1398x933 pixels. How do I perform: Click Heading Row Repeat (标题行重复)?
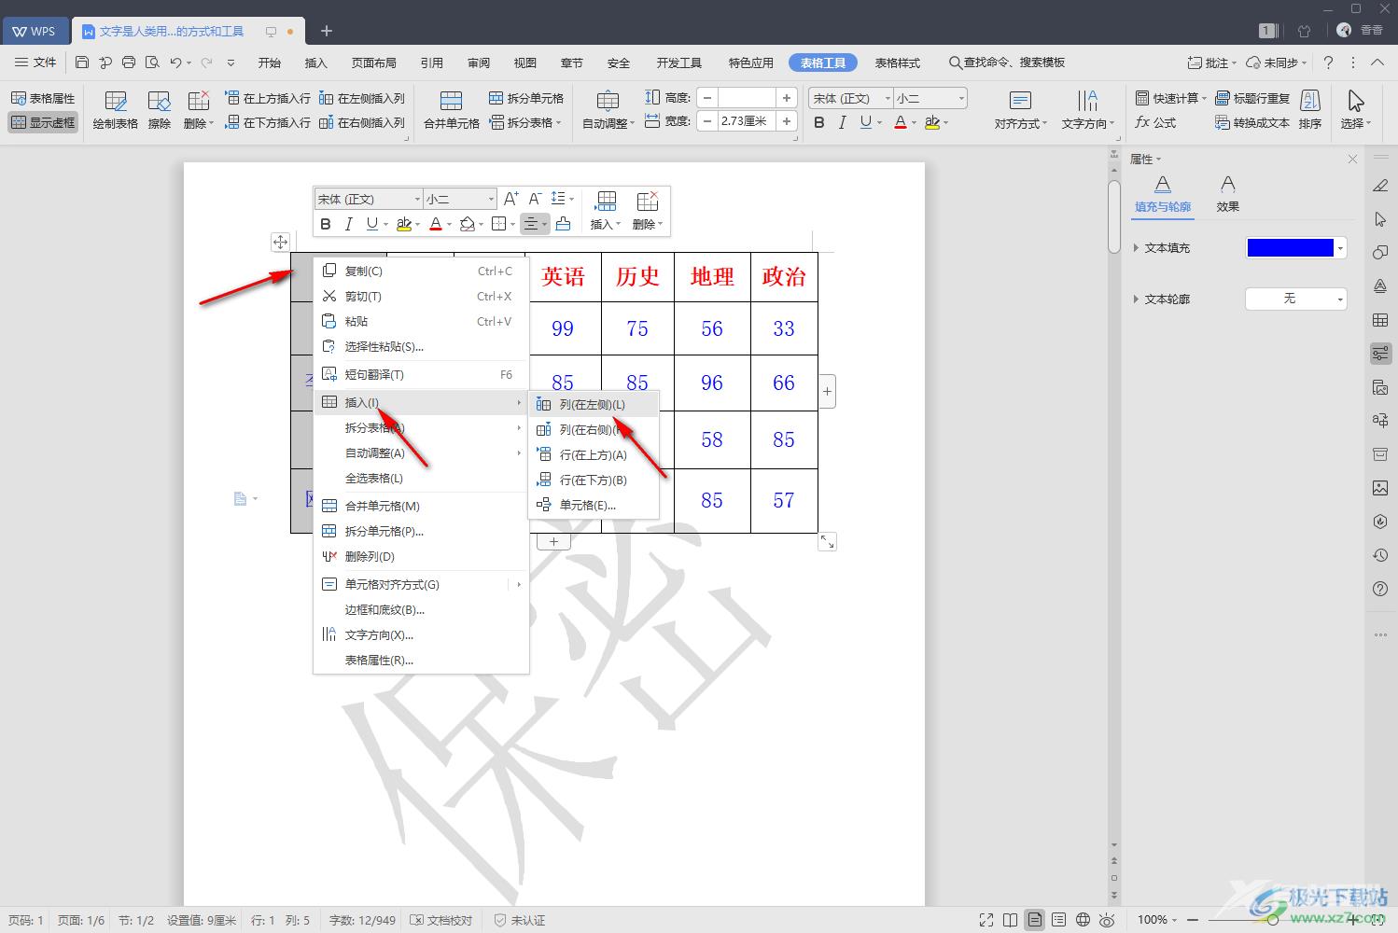(1252, 98)
